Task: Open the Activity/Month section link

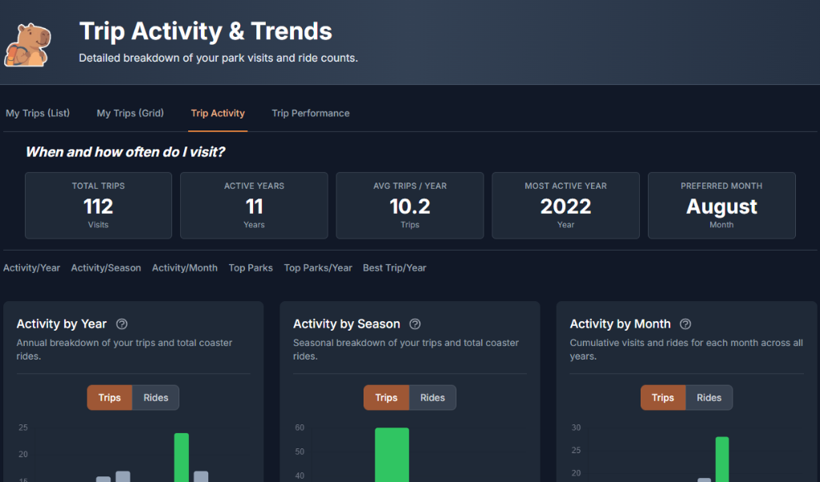Action: point(184,267)
